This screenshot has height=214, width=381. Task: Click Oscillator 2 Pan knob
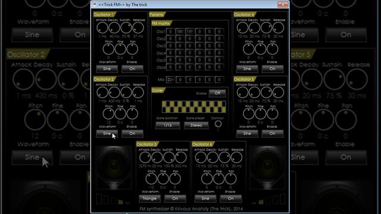click(x=132, y=114)
